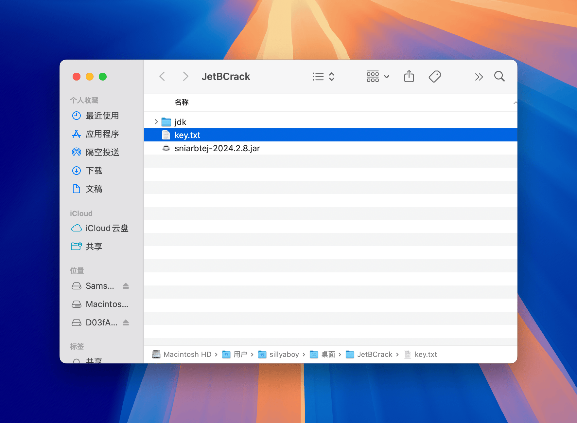This screenshot has width=577, height=423.
Task: Click JetBCrack in the path bar
Action: click(369, 354)
